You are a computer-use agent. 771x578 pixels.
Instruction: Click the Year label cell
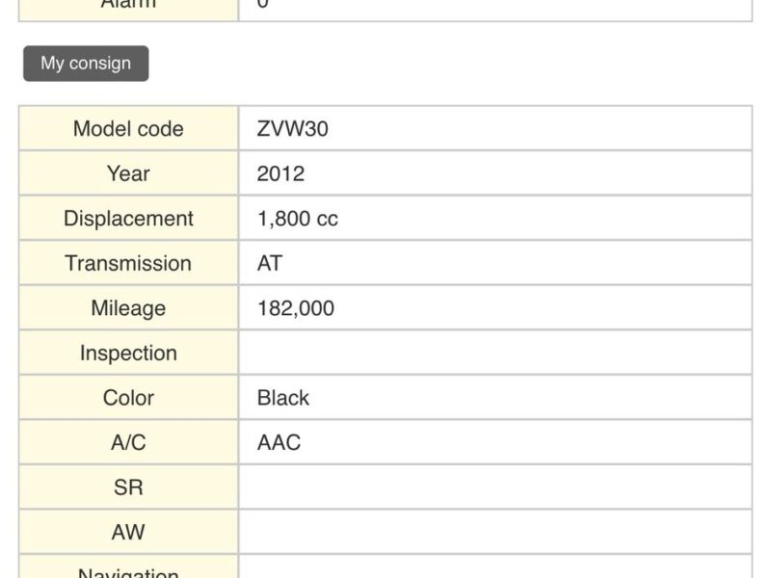[128, 173]
